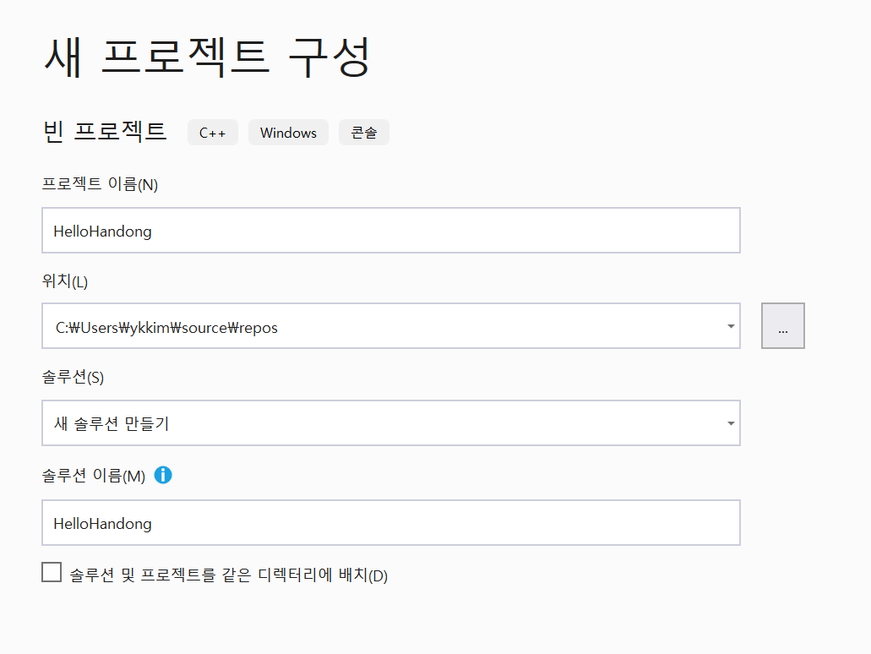
Task: Click the C++ language tag
Action: [213, 133]
